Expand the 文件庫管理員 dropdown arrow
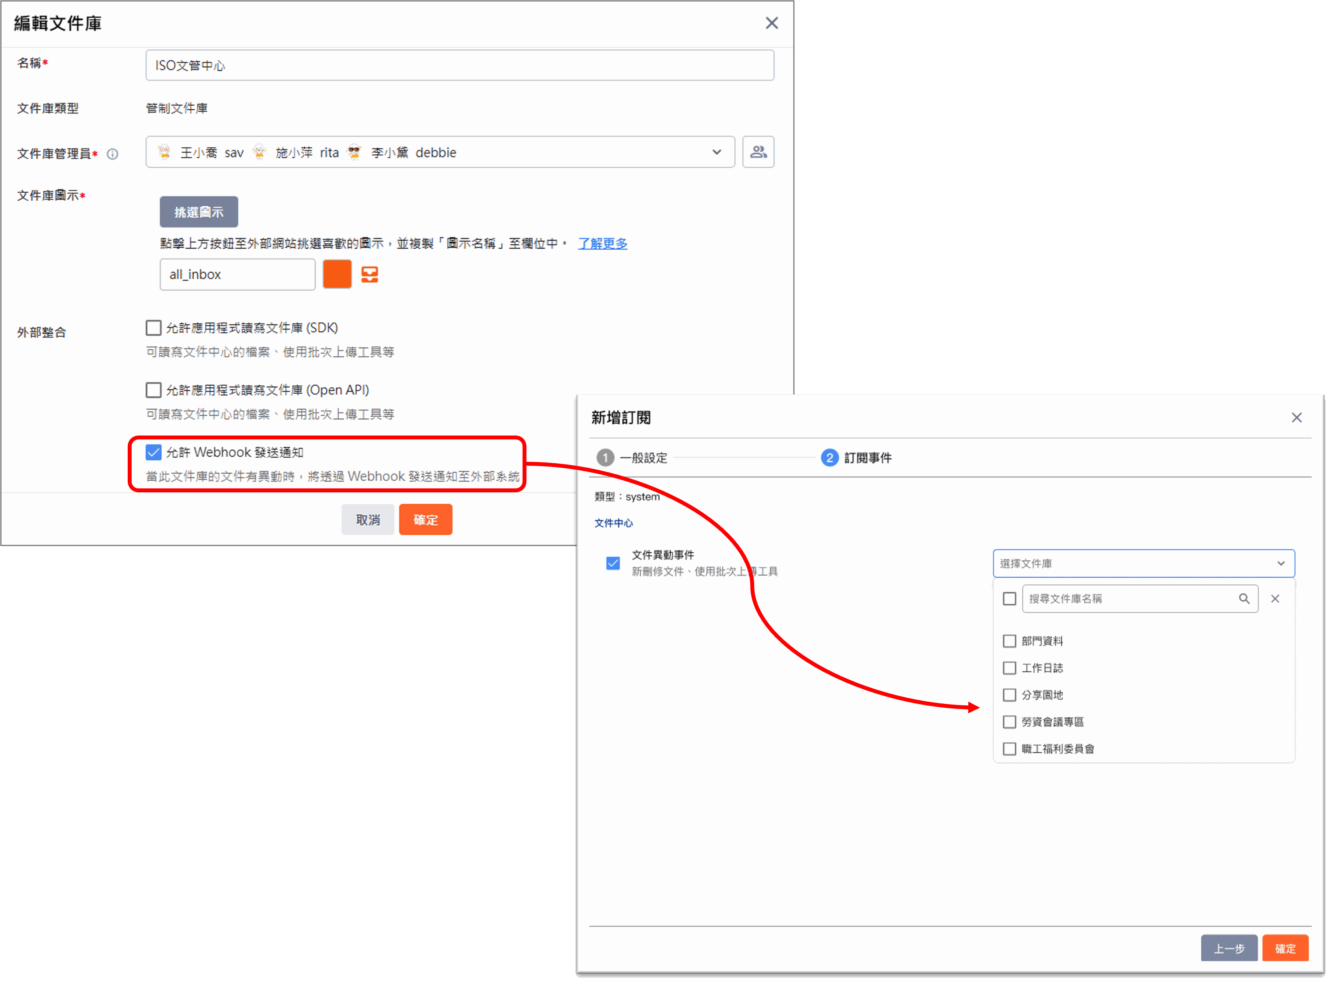Image resolution: width=1333 pixels, height=985 pixels. (x=716, y=152)
